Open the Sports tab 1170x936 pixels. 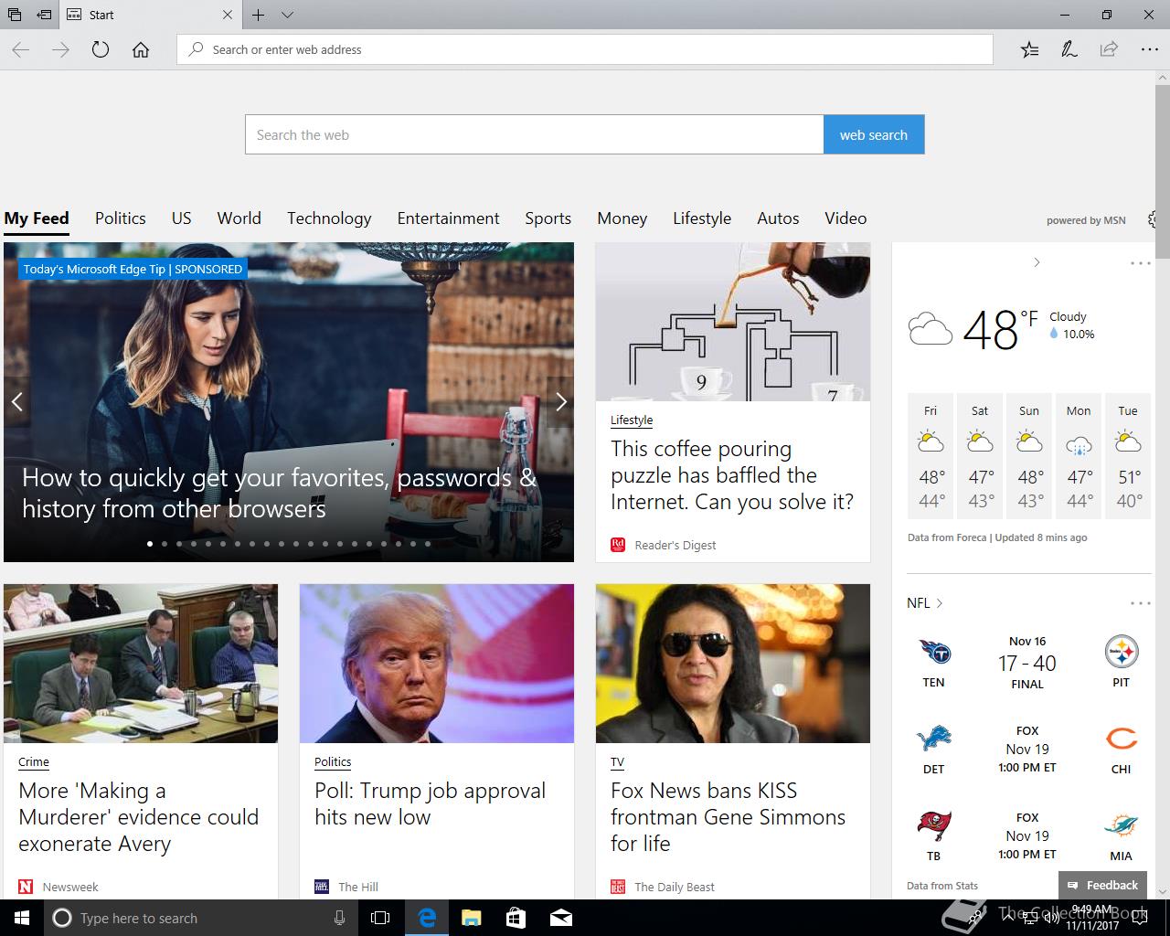point(548,218)
